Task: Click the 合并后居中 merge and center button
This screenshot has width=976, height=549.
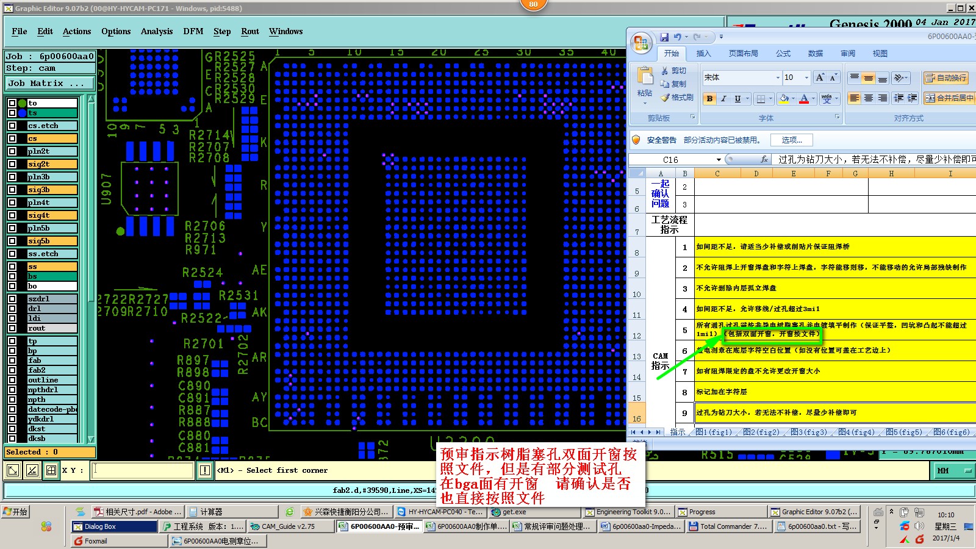Action: click(949, 98)
